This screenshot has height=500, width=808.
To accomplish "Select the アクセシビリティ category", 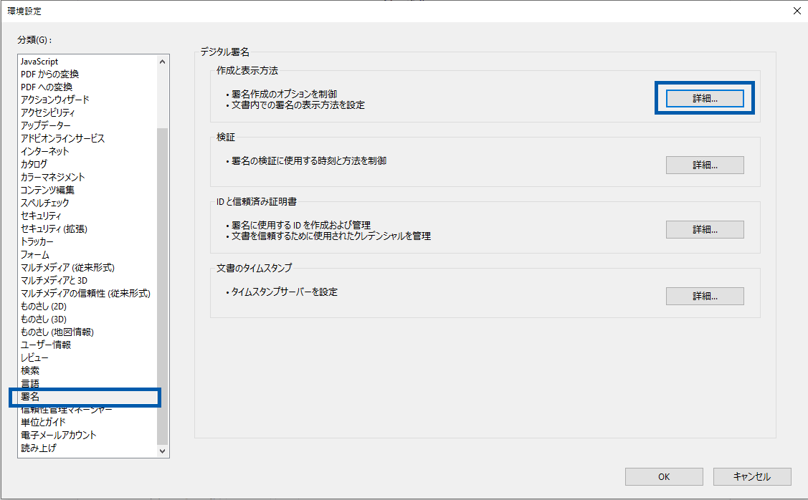I will tap(47, 112).
